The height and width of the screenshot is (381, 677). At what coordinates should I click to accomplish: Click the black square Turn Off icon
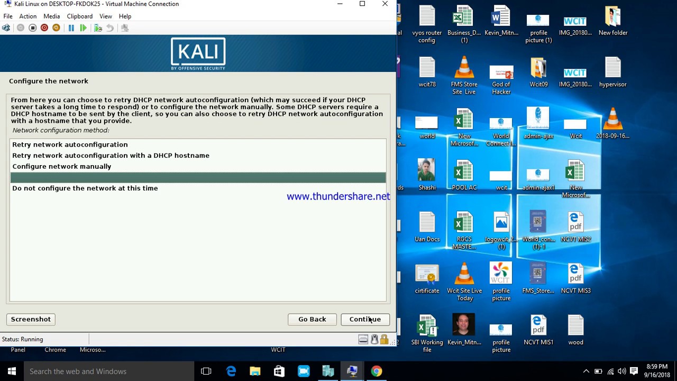[32, 28]
